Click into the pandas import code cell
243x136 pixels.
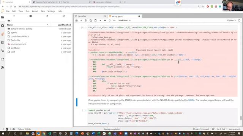163,117
